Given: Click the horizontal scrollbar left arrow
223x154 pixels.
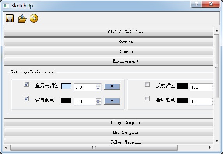Looking at the screenshot, I should point(6,147).
